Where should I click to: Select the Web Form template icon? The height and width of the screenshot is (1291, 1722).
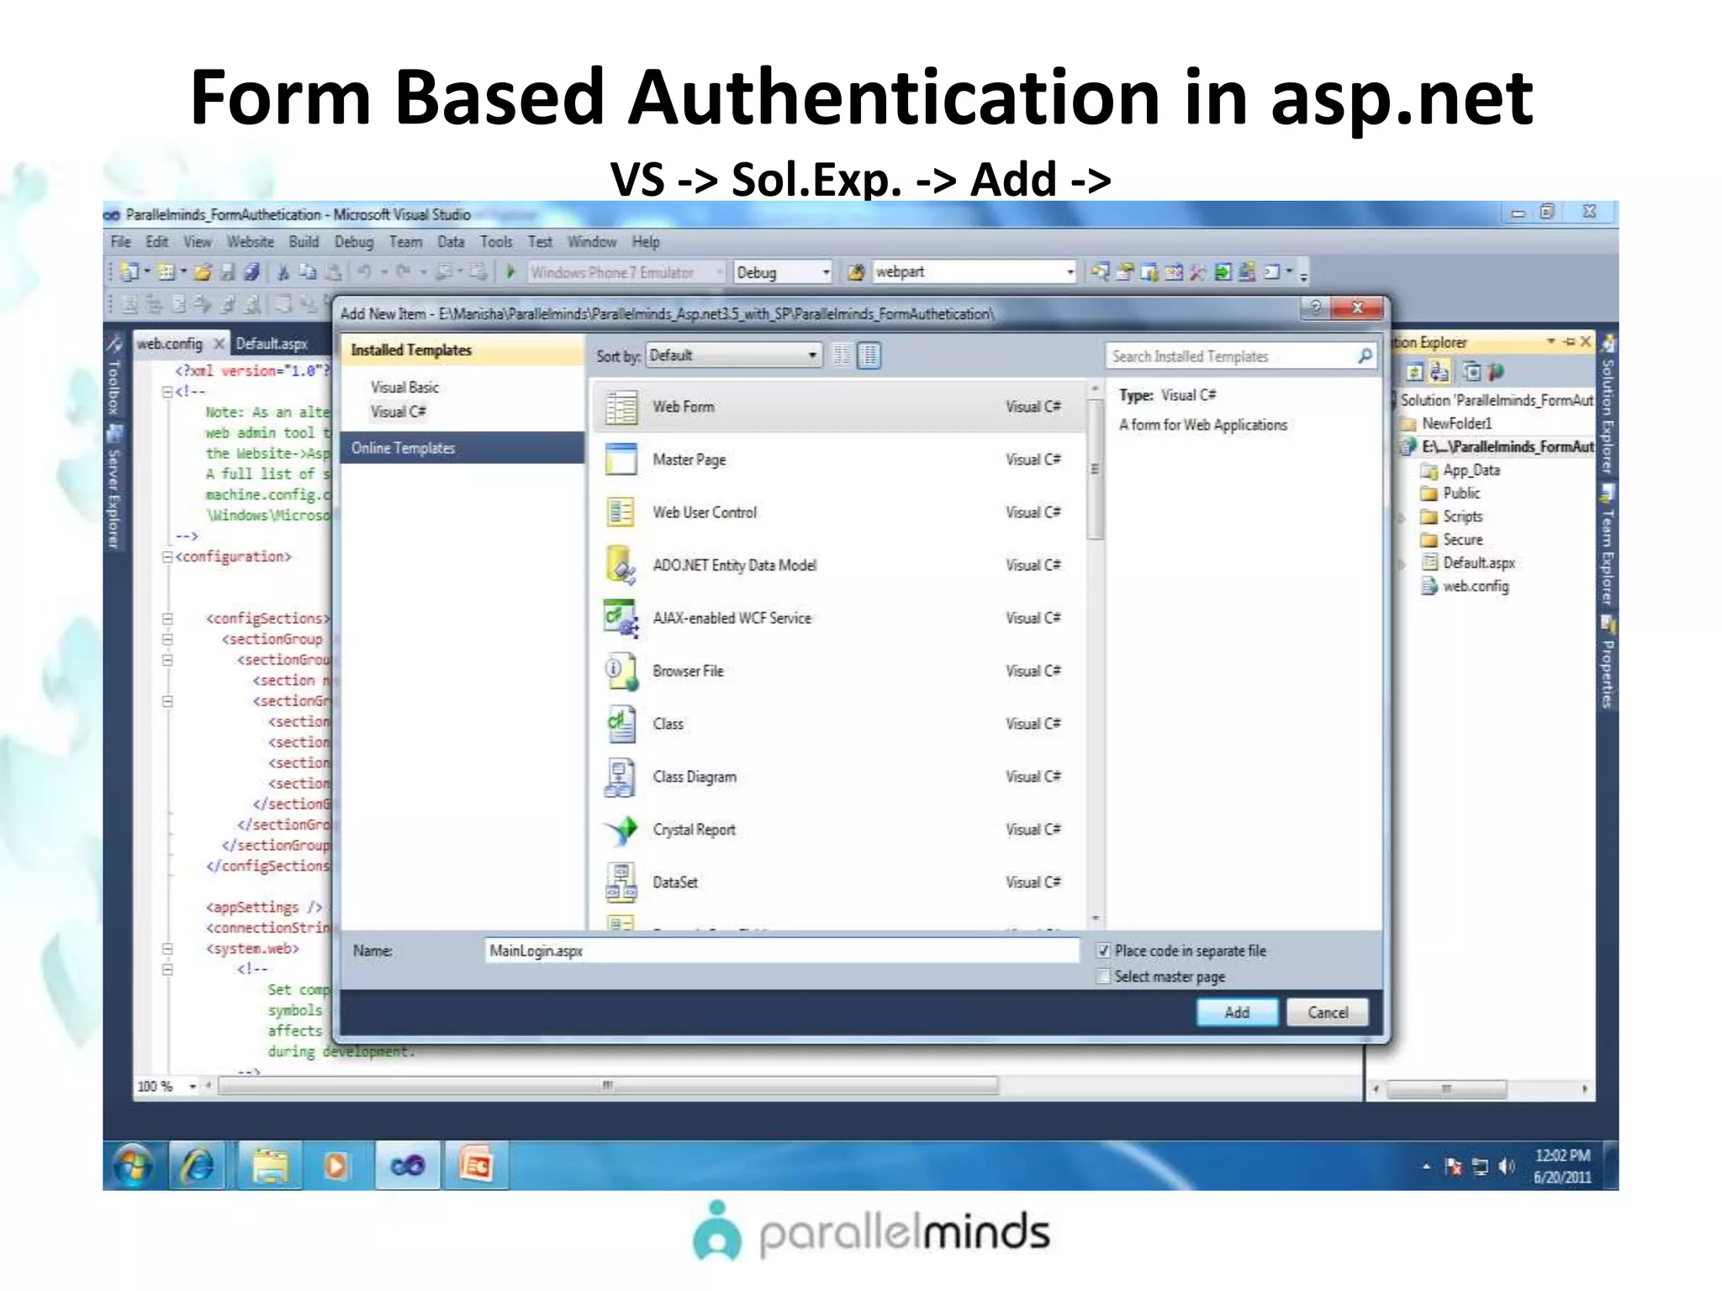pos(621,408)
